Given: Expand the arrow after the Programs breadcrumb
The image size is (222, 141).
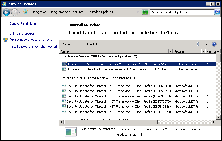Looking at the screenshot, I should (49, 12).
